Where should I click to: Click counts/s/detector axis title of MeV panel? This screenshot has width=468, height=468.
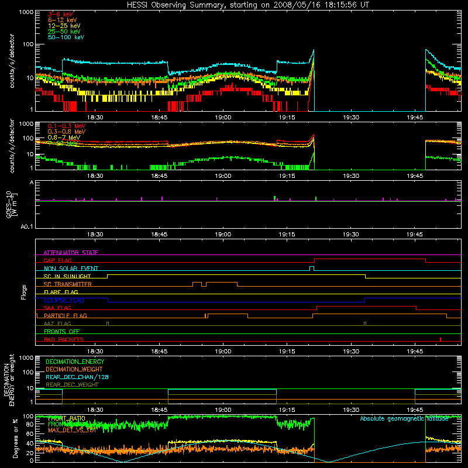pyautogui.click(x=12, y=146)
